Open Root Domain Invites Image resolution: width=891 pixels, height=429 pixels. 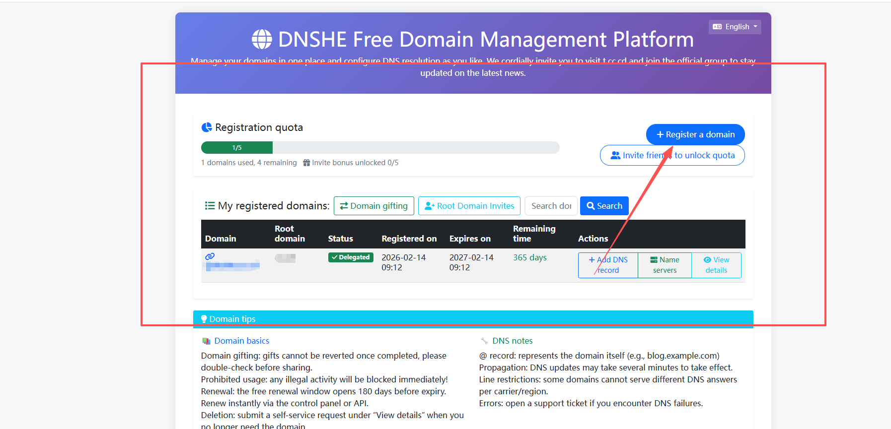coord(469,206)
